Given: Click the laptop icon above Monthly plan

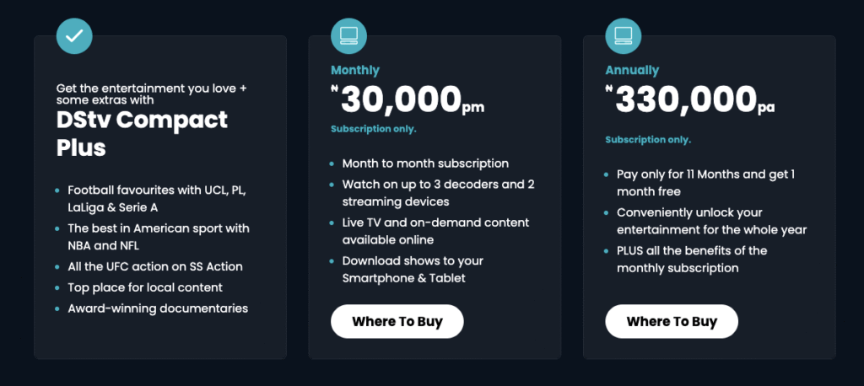Looking at the screenshot, I should (x=348, y=35).
